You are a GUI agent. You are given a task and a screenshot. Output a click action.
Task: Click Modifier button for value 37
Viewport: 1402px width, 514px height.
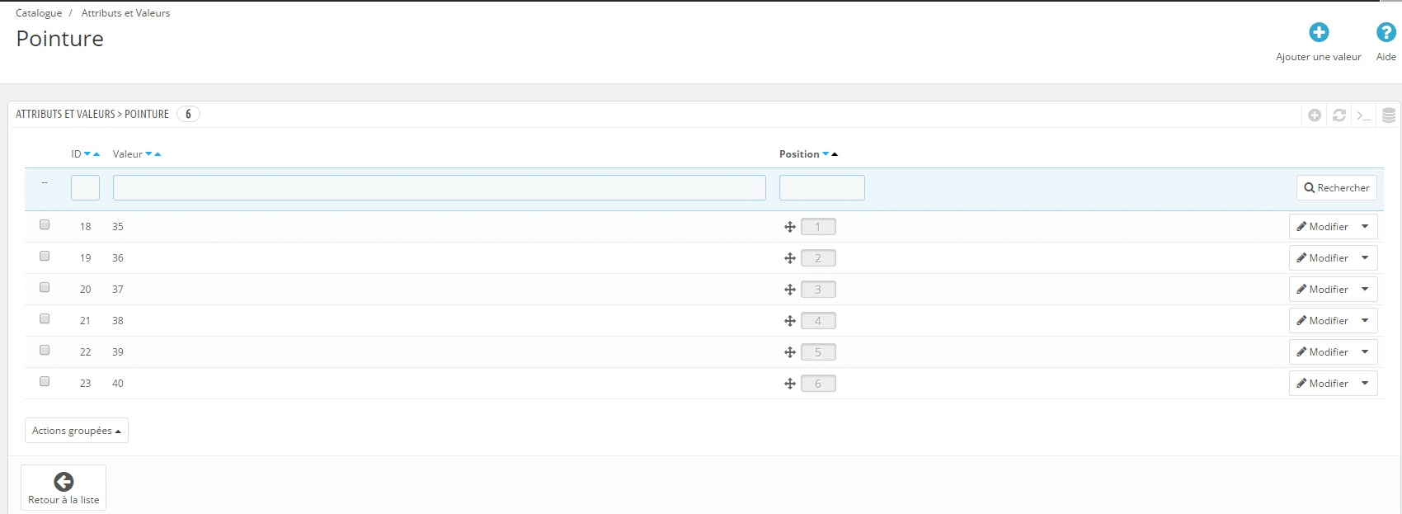click(x=1322, y=290)
